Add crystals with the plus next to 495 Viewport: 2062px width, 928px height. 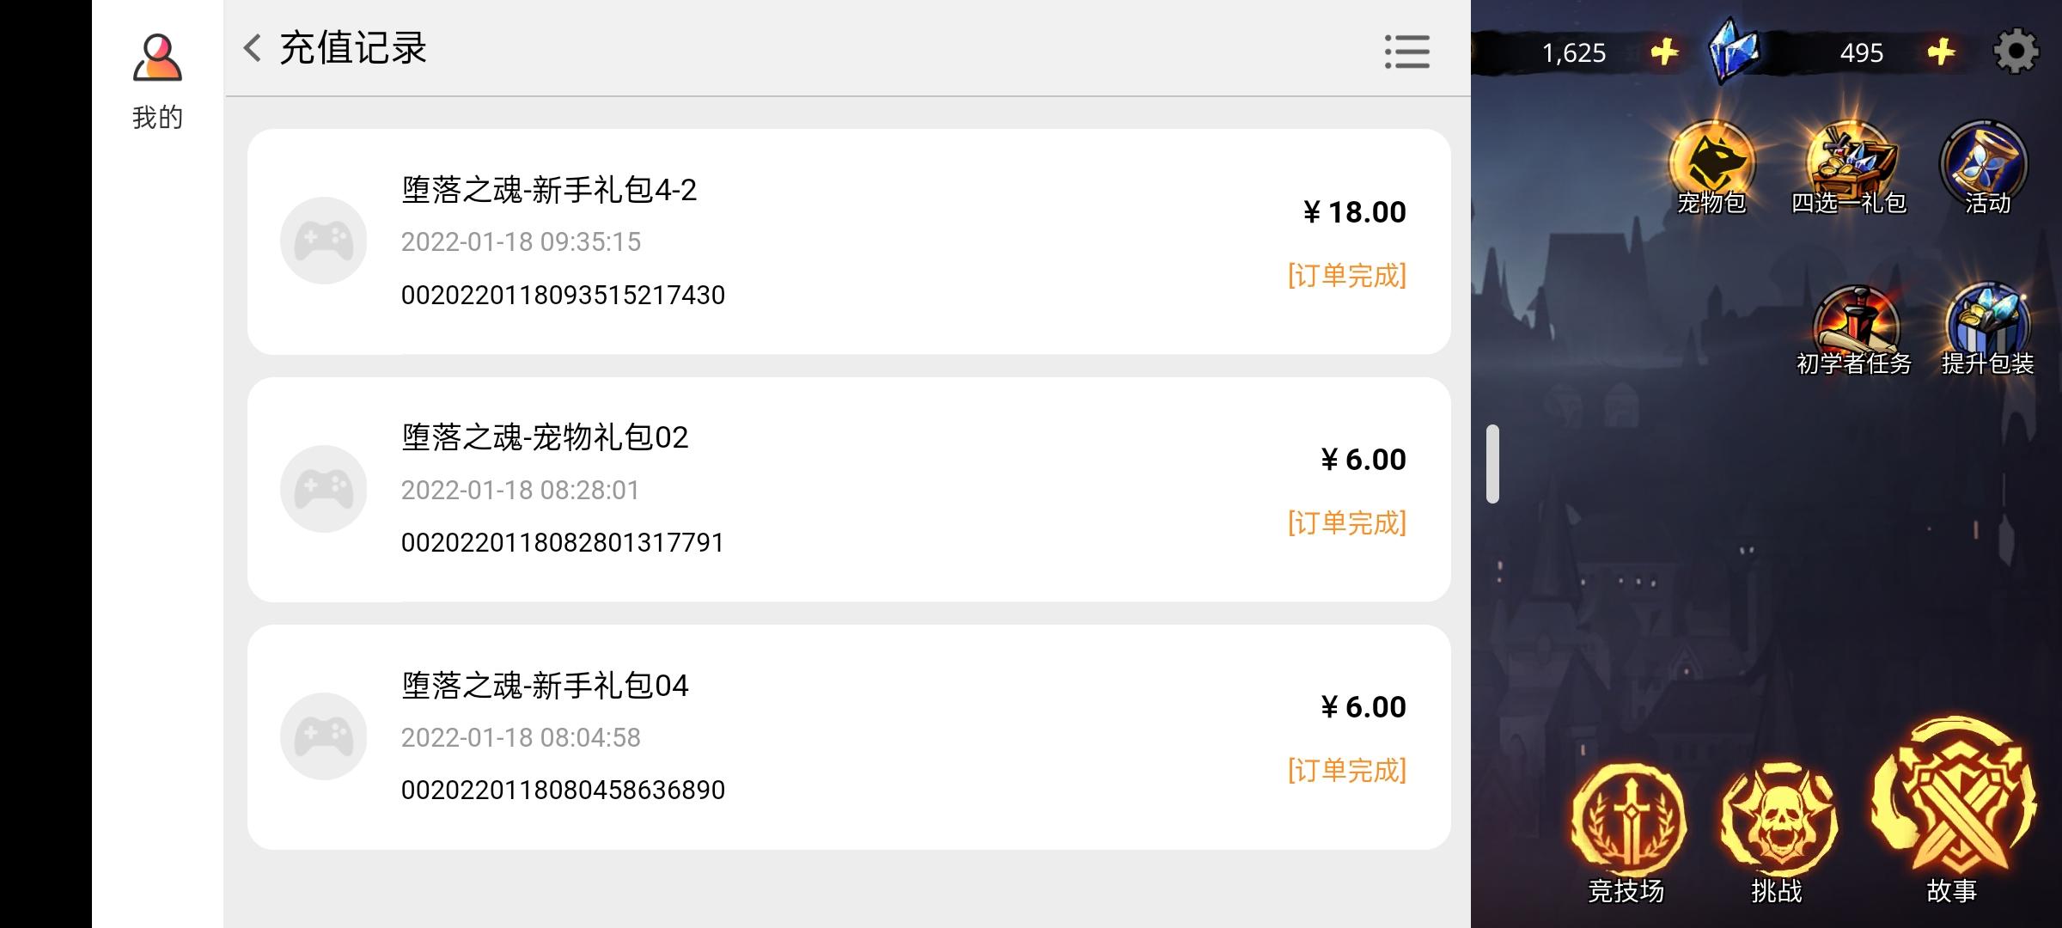point(1941,52)
